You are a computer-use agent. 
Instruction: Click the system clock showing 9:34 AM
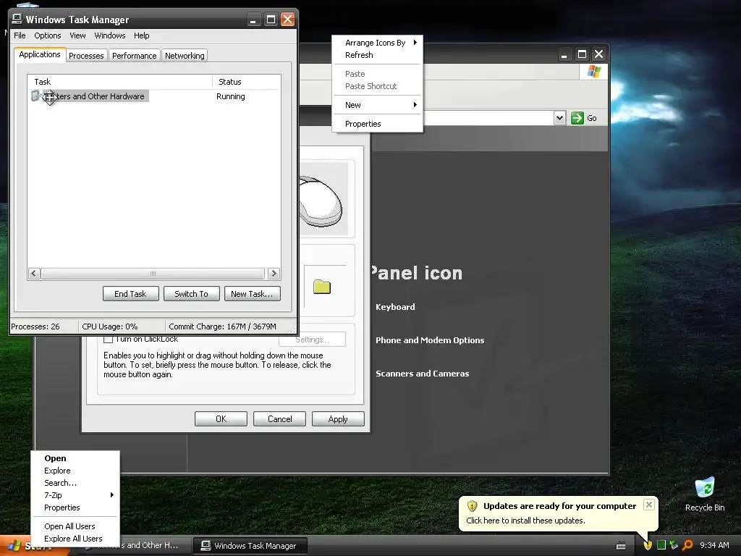(714, 545)
